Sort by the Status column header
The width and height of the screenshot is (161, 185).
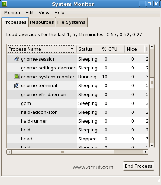88,49
